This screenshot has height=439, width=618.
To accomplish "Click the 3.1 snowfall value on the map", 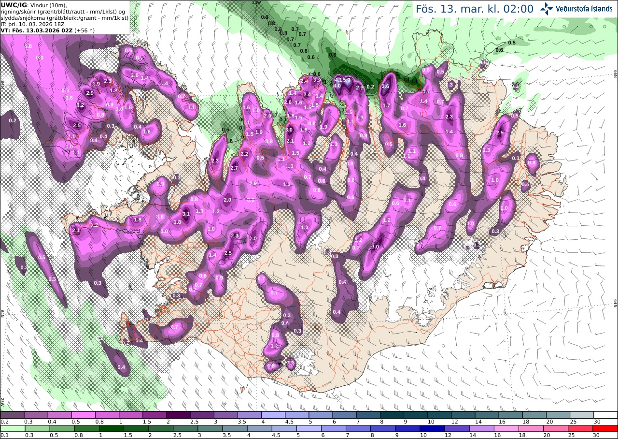I will 186,213.
